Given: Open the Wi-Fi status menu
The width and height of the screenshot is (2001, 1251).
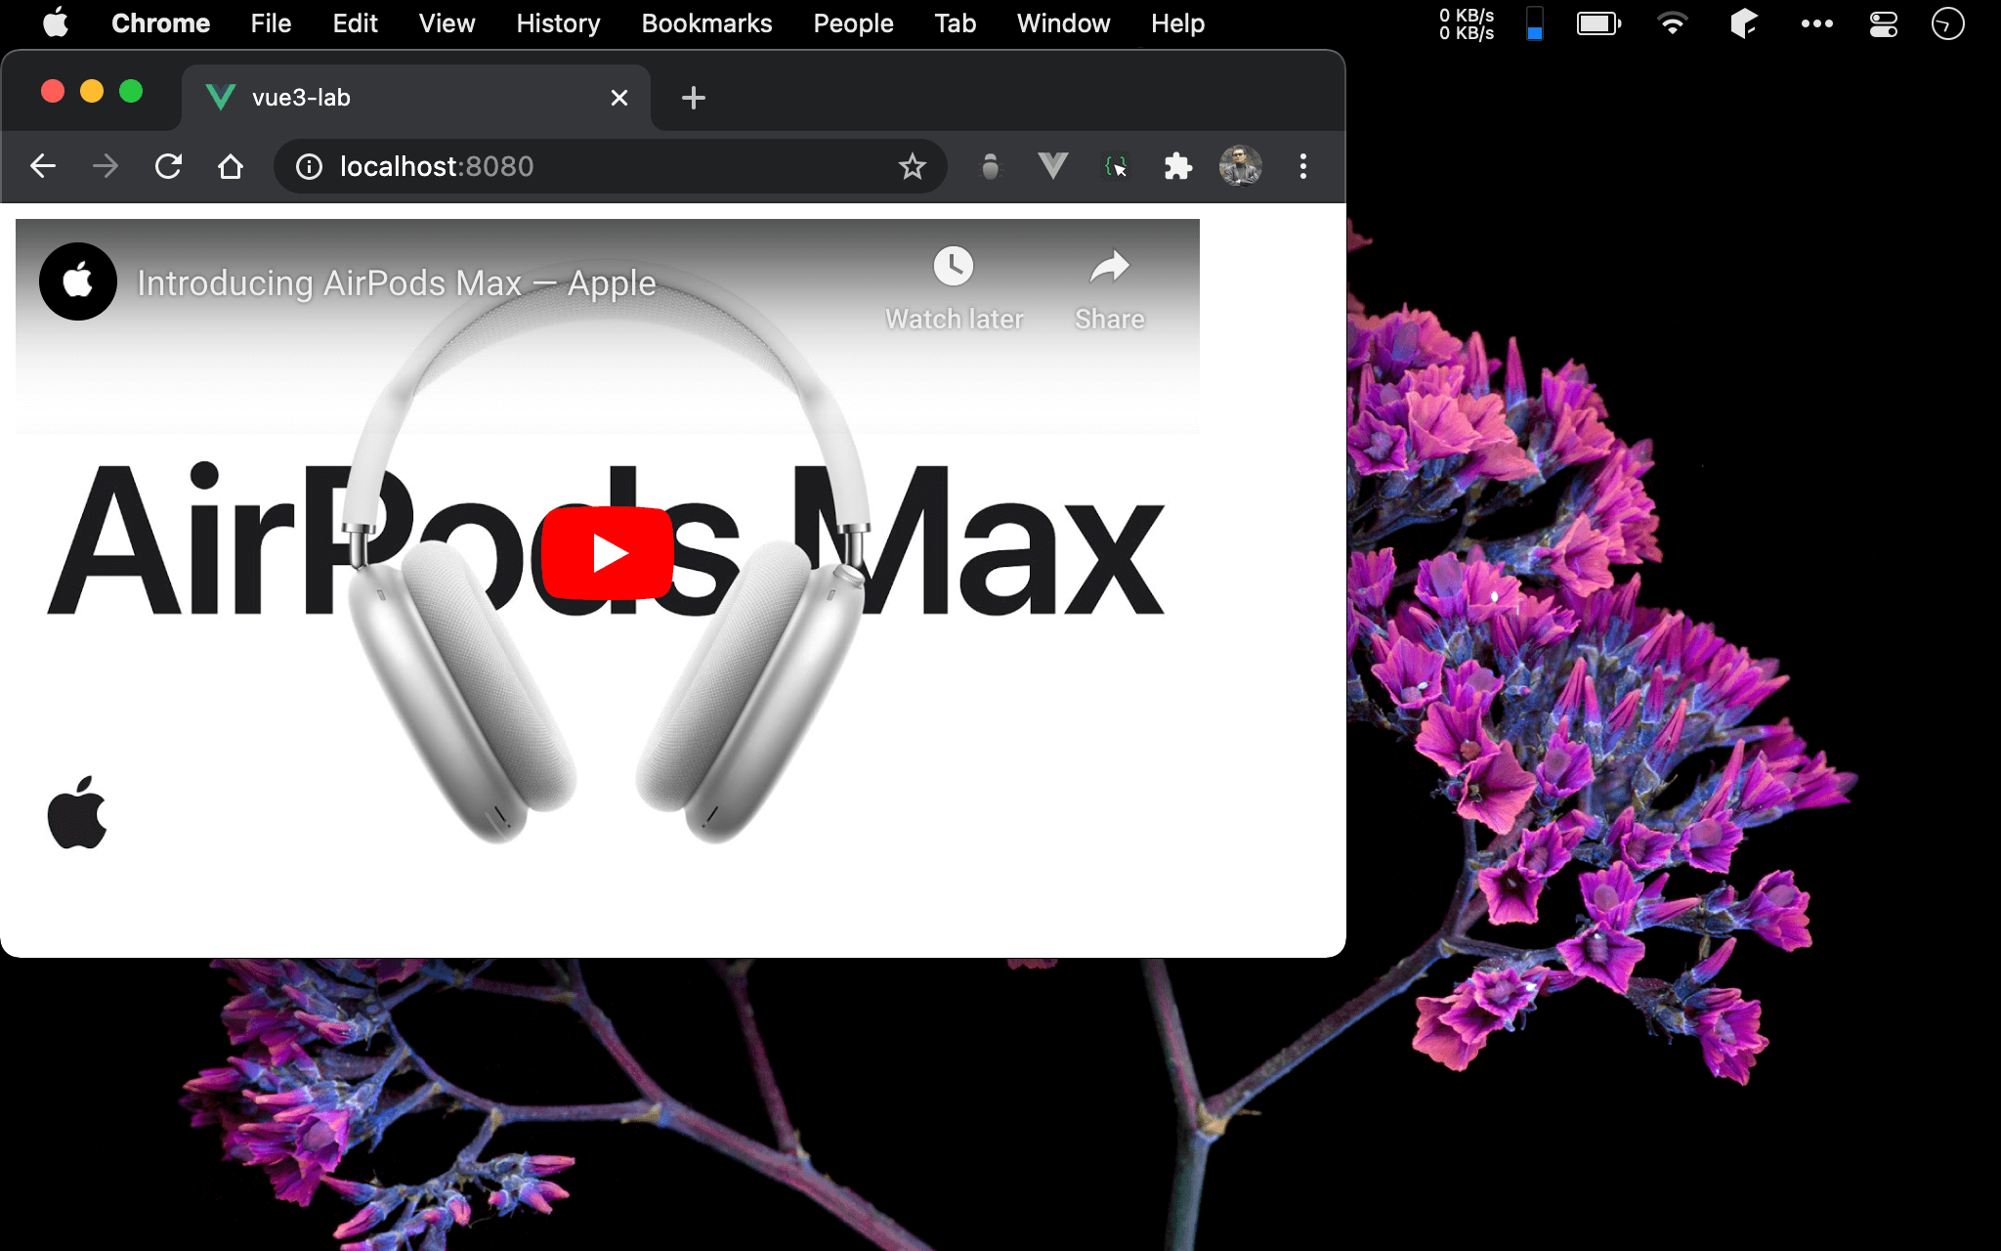Looking at the screenshot, I should 1672,23.
